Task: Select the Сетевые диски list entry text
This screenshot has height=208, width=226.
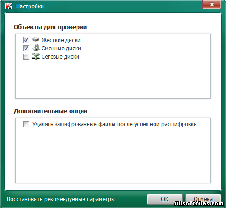Action: (x=60, y=57)
